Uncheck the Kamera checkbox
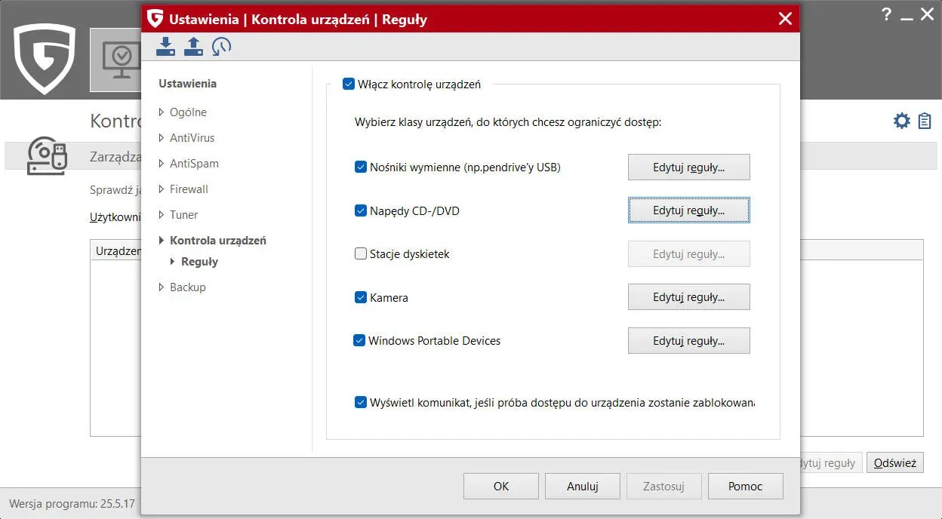This screenshot has width=942, height=519. [361, 298]
